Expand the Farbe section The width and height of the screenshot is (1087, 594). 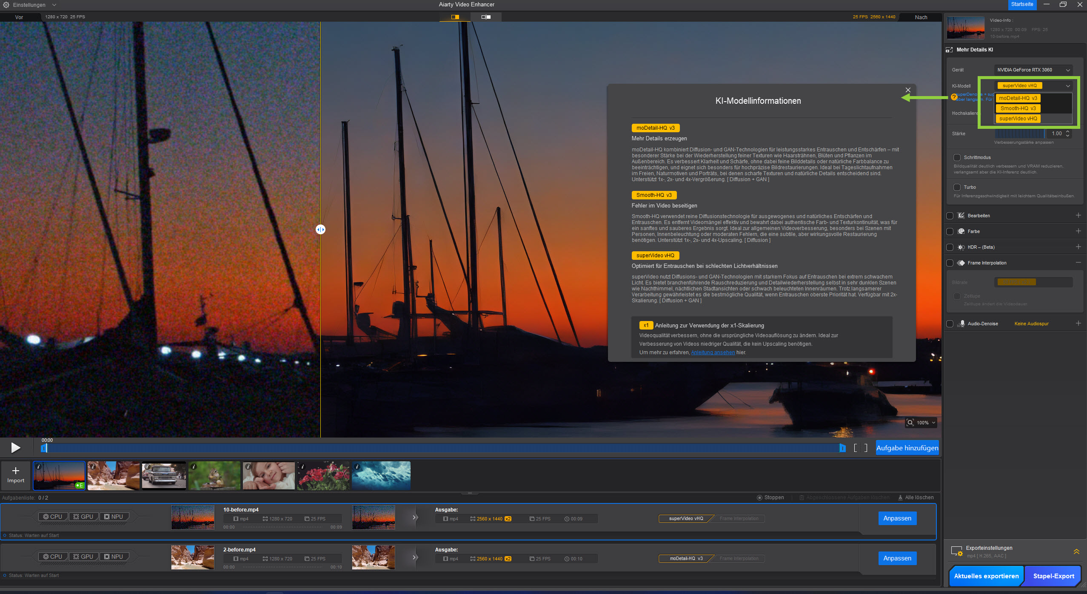(1078, 231)
